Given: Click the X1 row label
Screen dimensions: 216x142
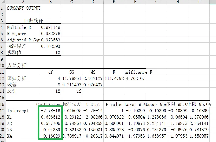Looking at the screenshot, I should point(23,117).
